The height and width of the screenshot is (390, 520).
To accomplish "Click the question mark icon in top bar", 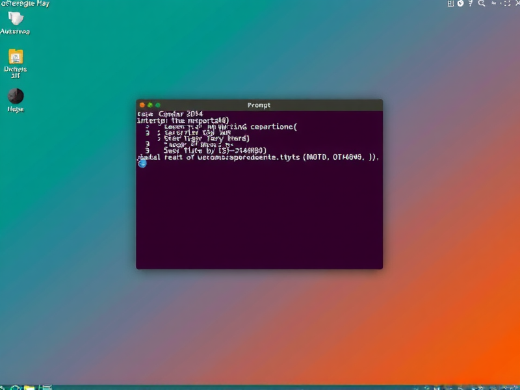I will pyautogui.click(x=471, y=3).
